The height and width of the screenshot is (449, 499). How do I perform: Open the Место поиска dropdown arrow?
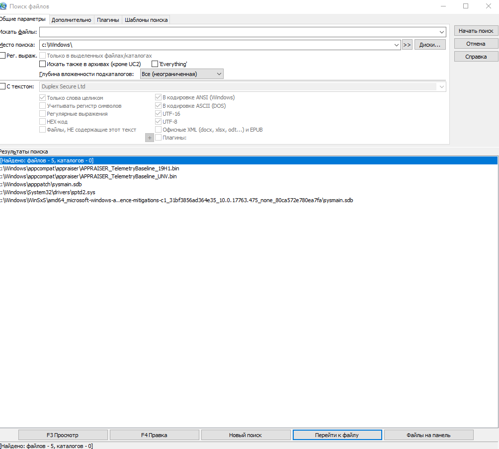click(397, 45)
